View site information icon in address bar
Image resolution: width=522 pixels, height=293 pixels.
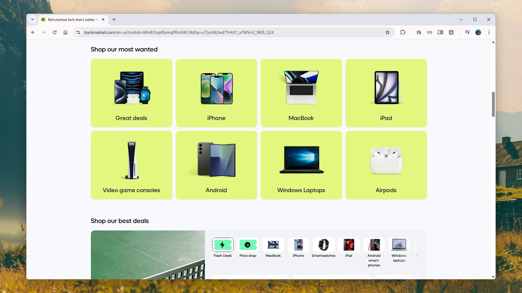coord(78,32)
